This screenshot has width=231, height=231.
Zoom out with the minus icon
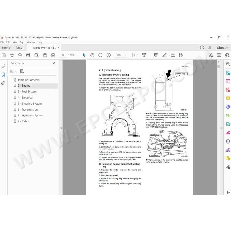tap(100, 55)
